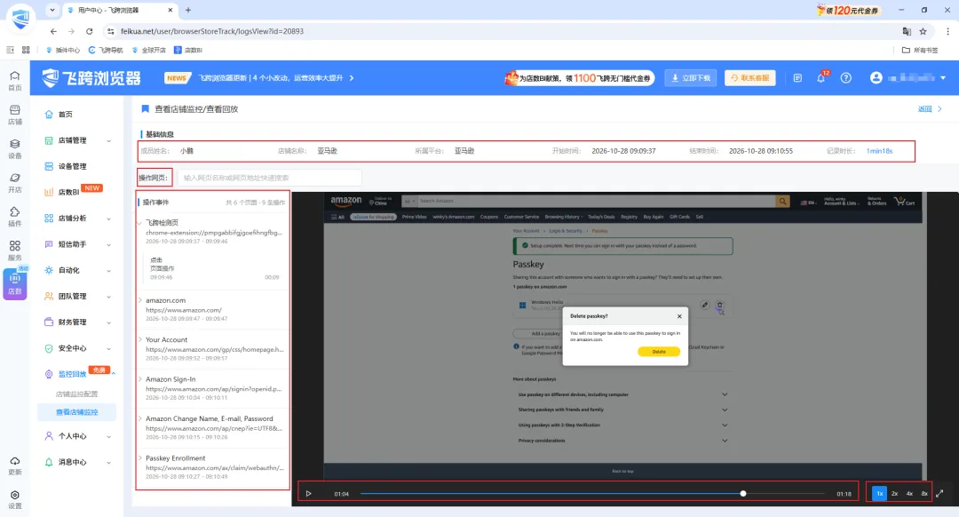The image size is (959, 517).
Task: Play the store monitoring replay video
Action: pos(309,494)
